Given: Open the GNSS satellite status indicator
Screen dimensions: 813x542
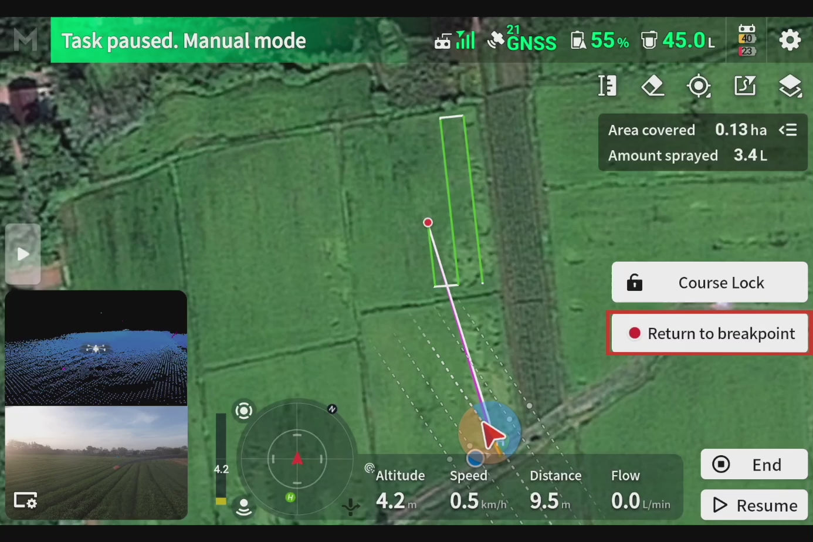Looking at the screenshot, I should (522, 39).
